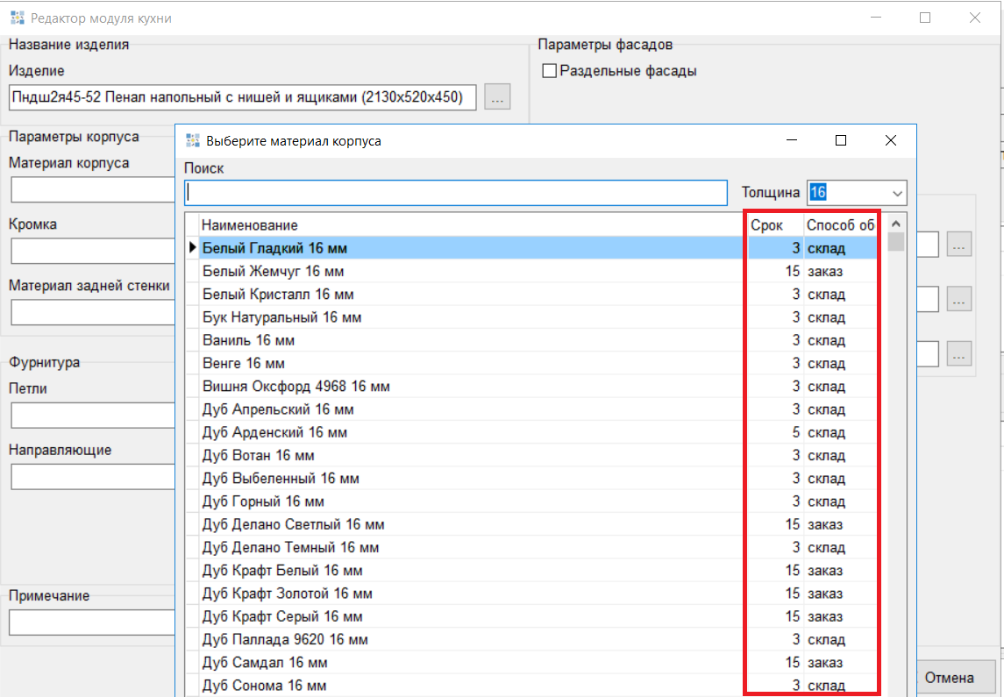Close the Выберите материал корпуса dialog
The width and height of the screenshot is (1004, 697).
[890, 140]
